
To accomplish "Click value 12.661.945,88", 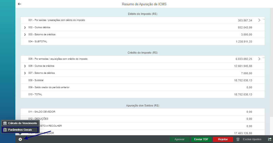I will 243,66.
